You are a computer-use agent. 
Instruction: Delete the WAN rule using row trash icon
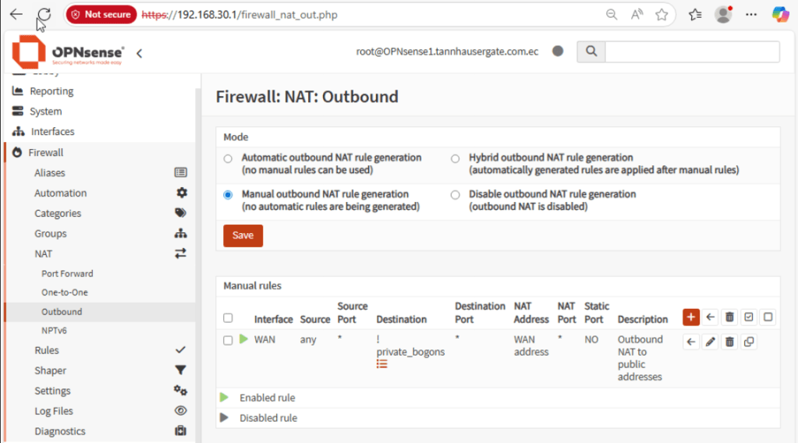pos(729,342)
